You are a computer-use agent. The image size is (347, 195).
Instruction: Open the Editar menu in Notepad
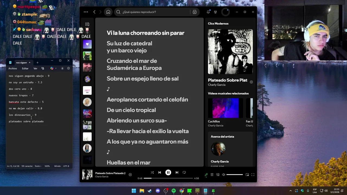pyautogui.click(x=25, y=69)
